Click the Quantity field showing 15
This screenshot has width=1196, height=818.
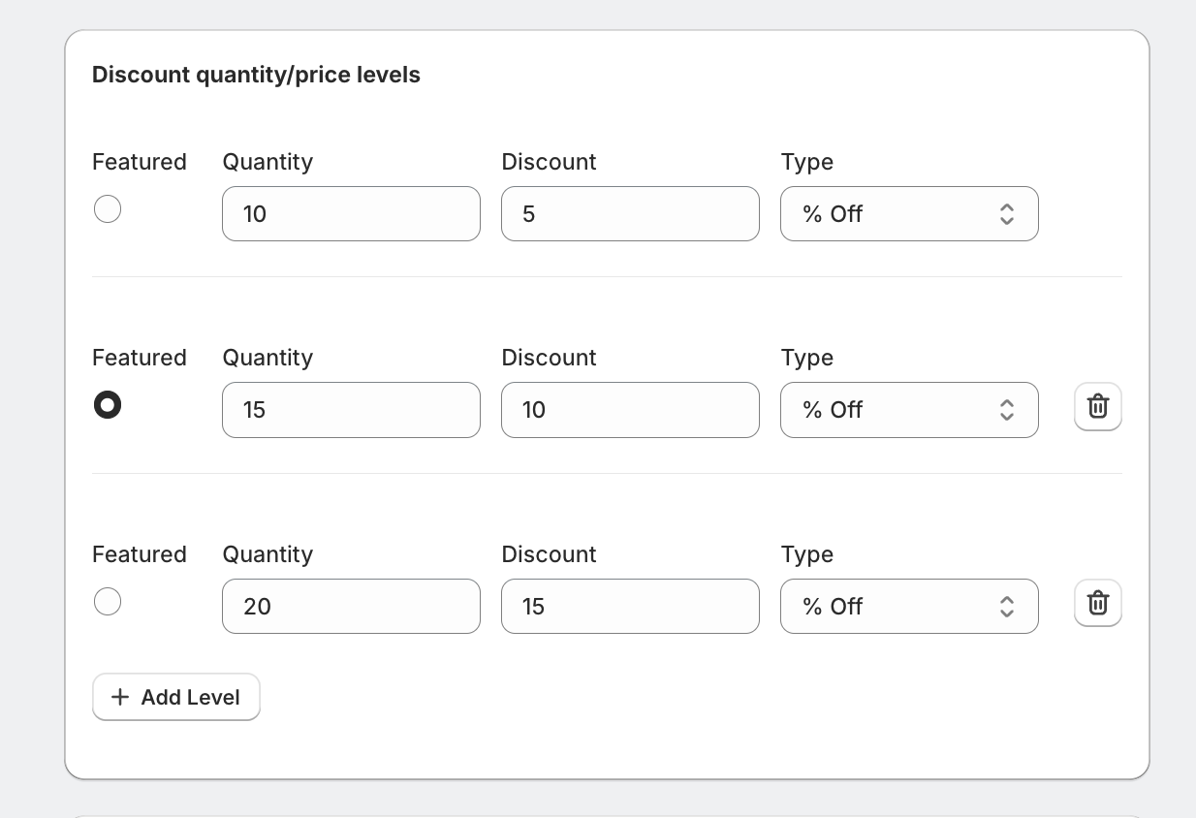[x=351, y=410]
